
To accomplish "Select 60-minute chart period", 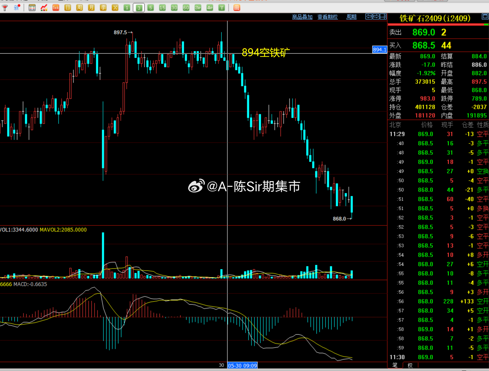I will coord(186,8).
